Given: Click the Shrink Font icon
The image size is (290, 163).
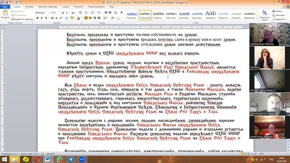Looking at the screenshot, I should point(67,13).
